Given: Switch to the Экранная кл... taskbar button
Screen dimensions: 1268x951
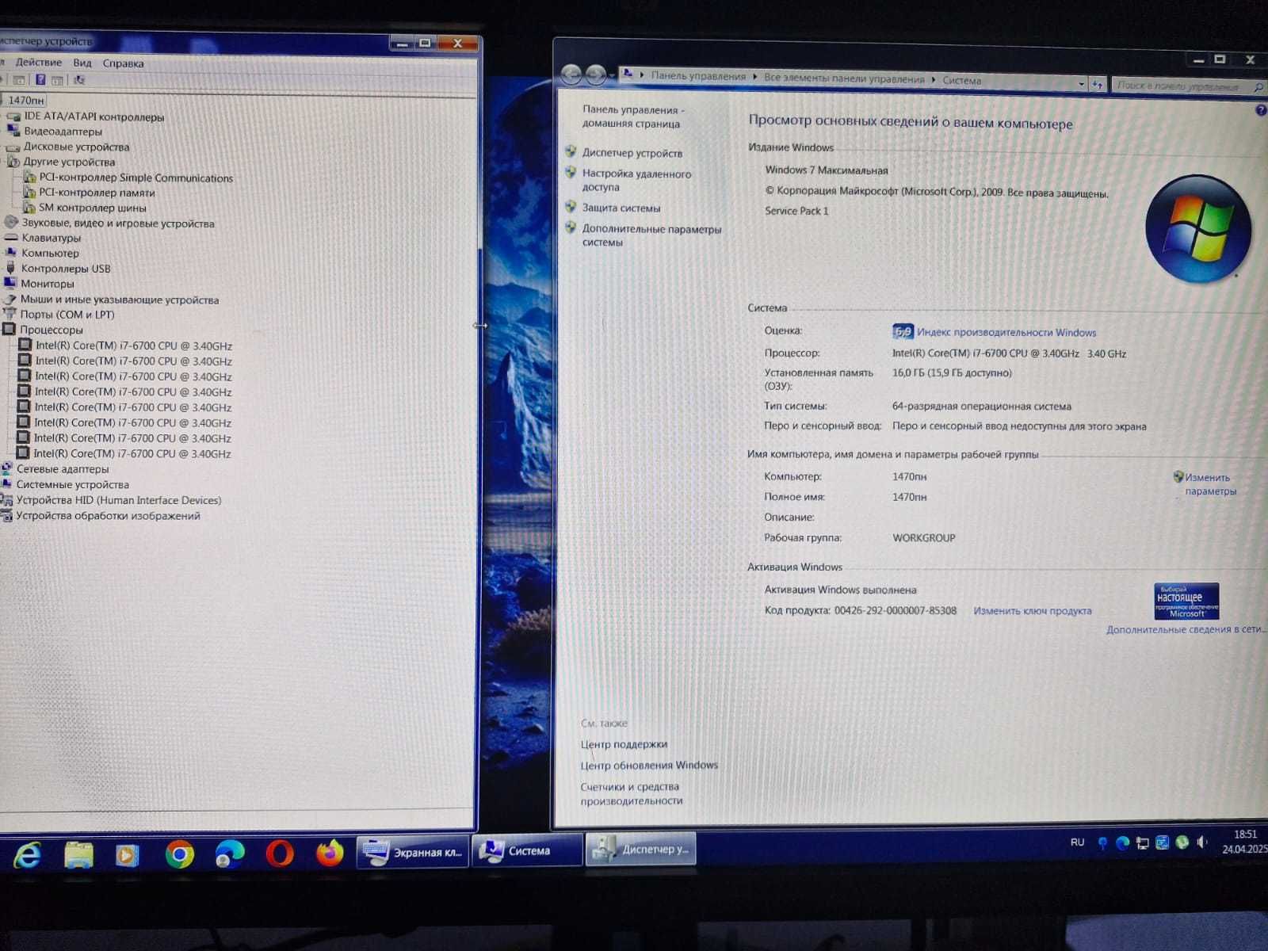Looking at the screenshot, I should pos(412,852).
